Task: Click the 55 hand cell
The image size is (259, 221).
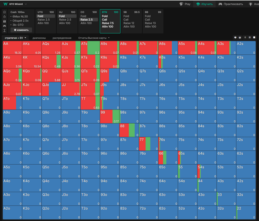Action: click(188, 171)
